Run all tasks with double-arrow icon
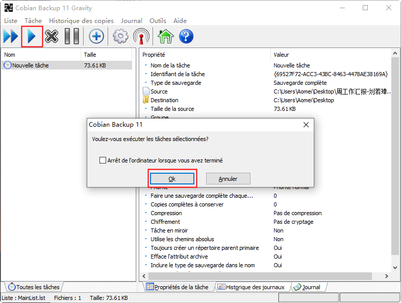Screen dimensions: 401x303 pos(11,36)
